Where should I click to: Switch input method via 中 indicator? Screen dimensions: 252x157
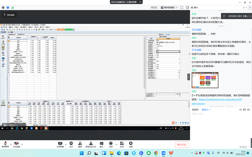(218, 153)
